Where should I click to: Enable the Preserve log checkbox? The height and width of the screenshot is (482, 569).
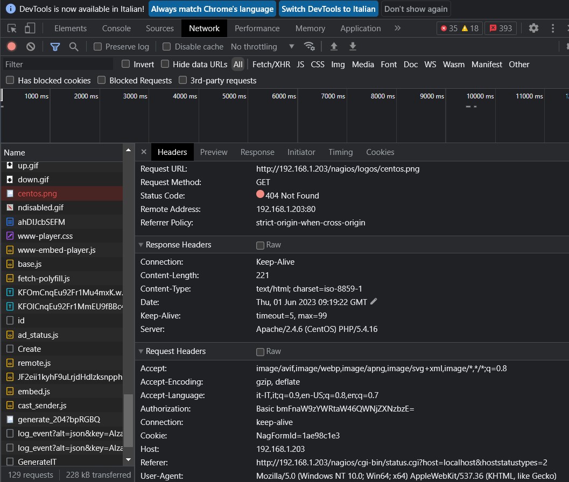coord(98,47)
